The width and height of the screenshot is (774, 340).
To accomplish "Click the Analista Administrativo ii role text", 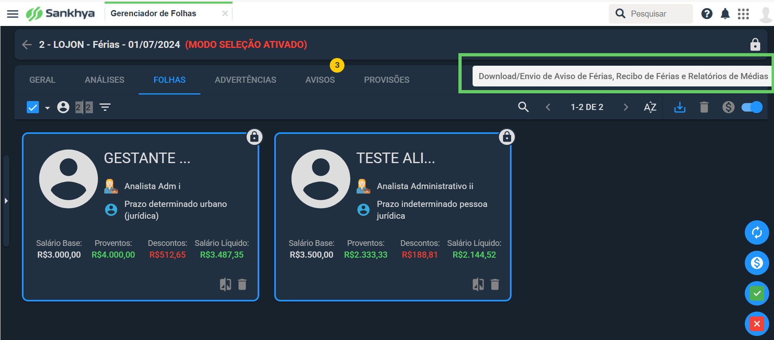I will [x=425, y=186].
